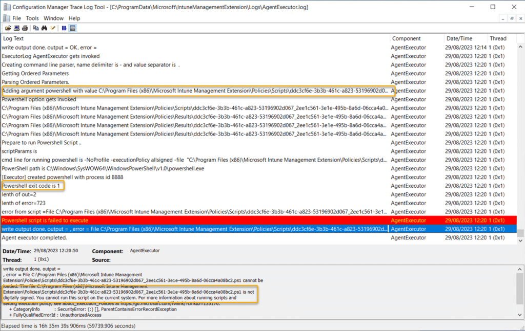Image resolution: width=525 pixels, height=331 pixels.
Task: Click the log list vertical scrollbar thumb
Action: click(520, 233)
